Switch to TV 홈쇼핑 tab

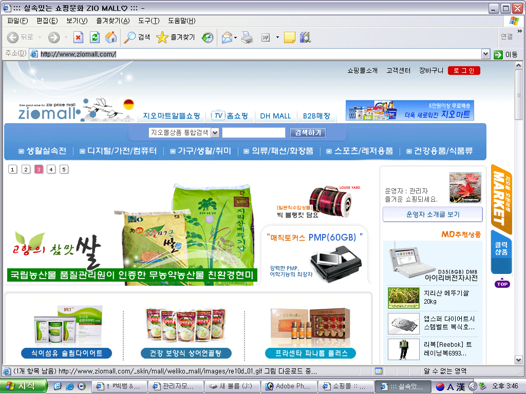tap(230, 115)
